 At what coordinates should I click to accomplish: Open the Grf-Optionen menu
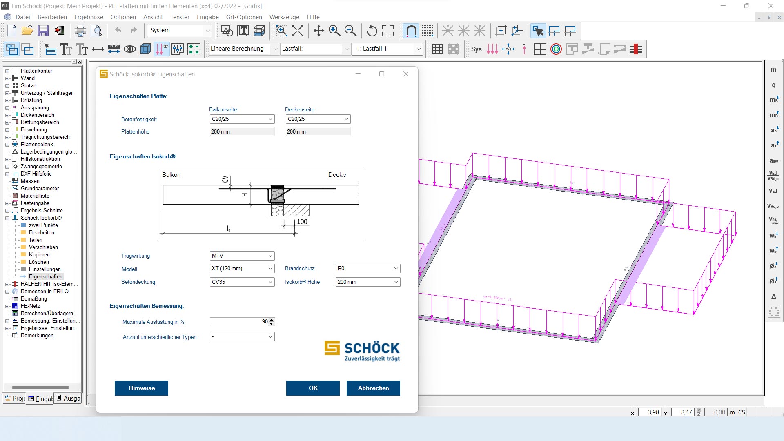click(244, 17)
